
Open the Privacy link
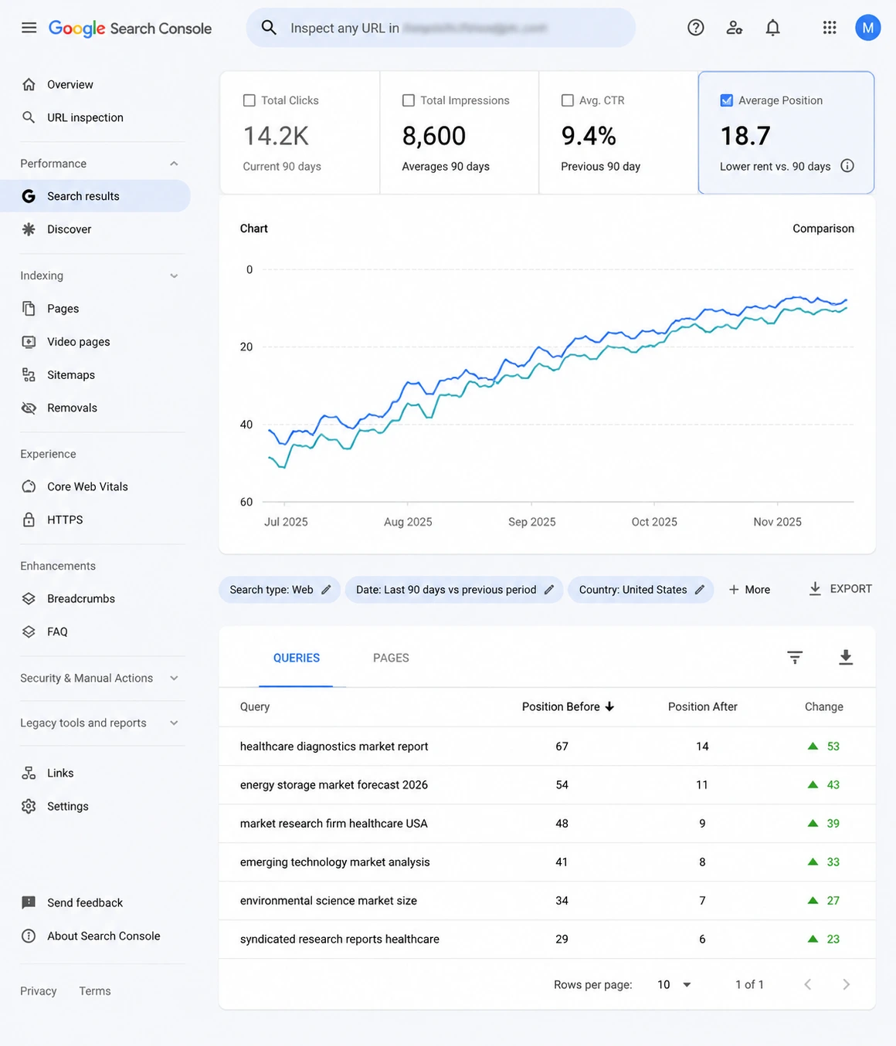[39, 991]
